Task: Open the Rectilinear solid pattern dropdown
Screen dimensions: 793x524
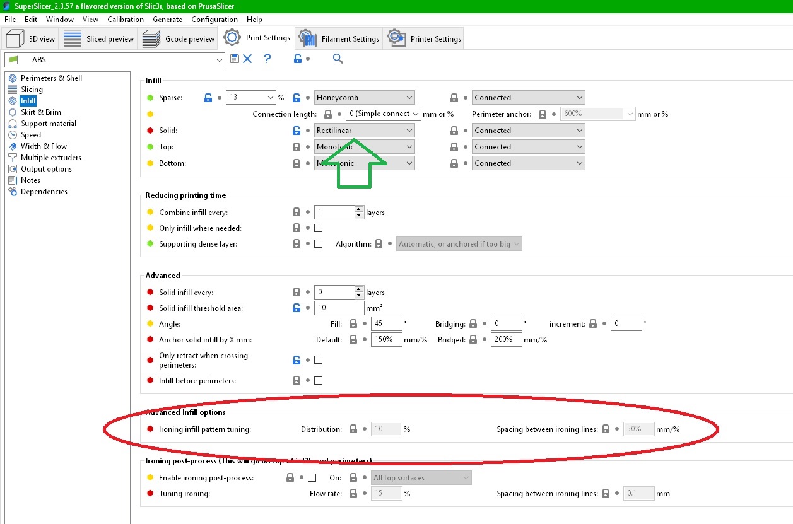Action: [365, 131]
